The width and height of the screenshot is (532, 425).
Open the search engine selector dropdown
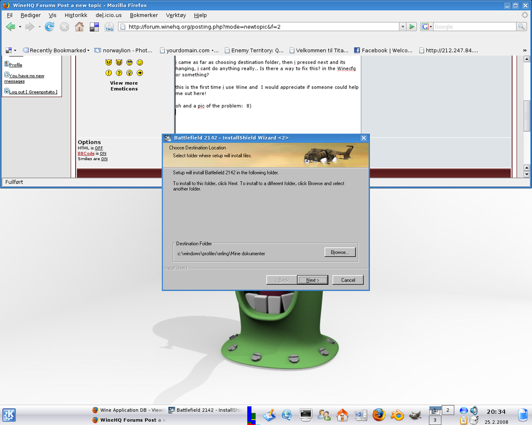point(427,26)
